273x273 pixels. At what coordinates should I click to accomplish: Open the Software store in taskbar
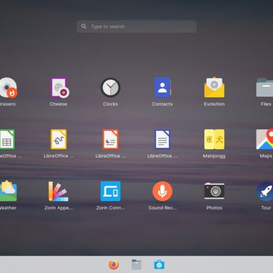[x=159, y=265]
